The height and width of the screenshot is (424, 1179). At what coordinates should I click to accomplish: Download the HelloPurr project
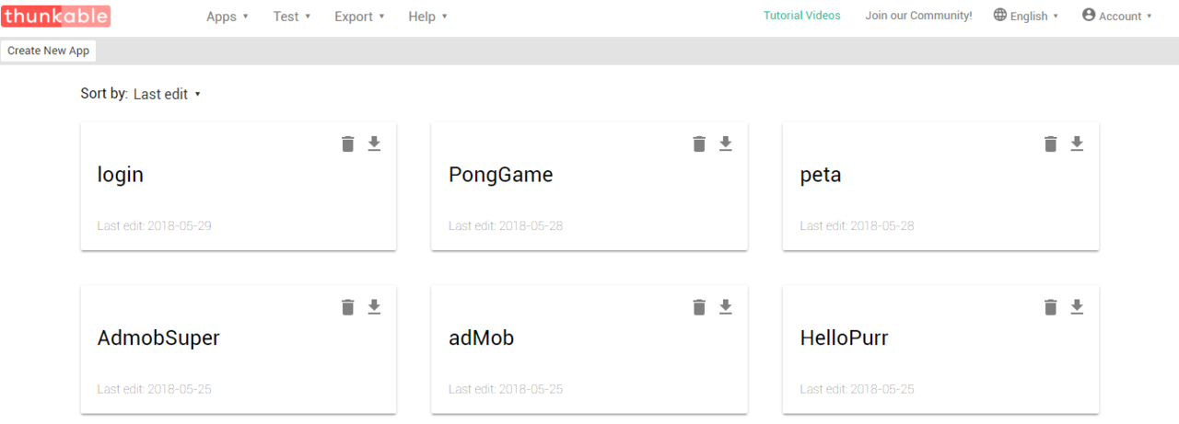click(x=1077, y=307)
